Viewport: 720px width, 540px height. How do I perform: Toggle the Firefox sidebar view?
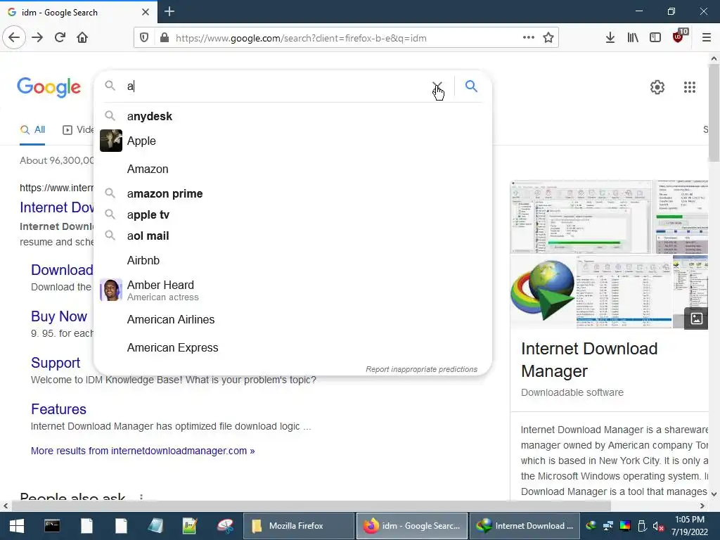tap(655, 38)
